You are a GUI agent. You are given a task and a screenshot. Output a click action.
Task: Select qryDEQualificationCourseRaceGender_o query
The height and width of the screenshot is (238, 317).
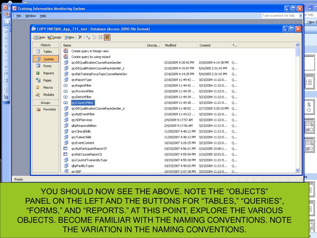pos(98,108)
